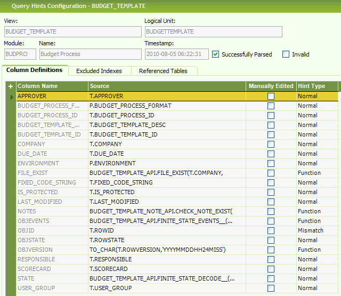341x296 pixels.
Task: Click the Manually Edited column header
Action: click(271, 86)
